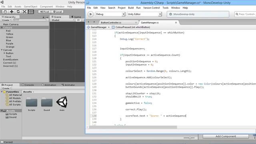Click the unsaved marker on GameManager.cs tab
This screenshot has width=256, height=144.
click(x=176, y=22)
